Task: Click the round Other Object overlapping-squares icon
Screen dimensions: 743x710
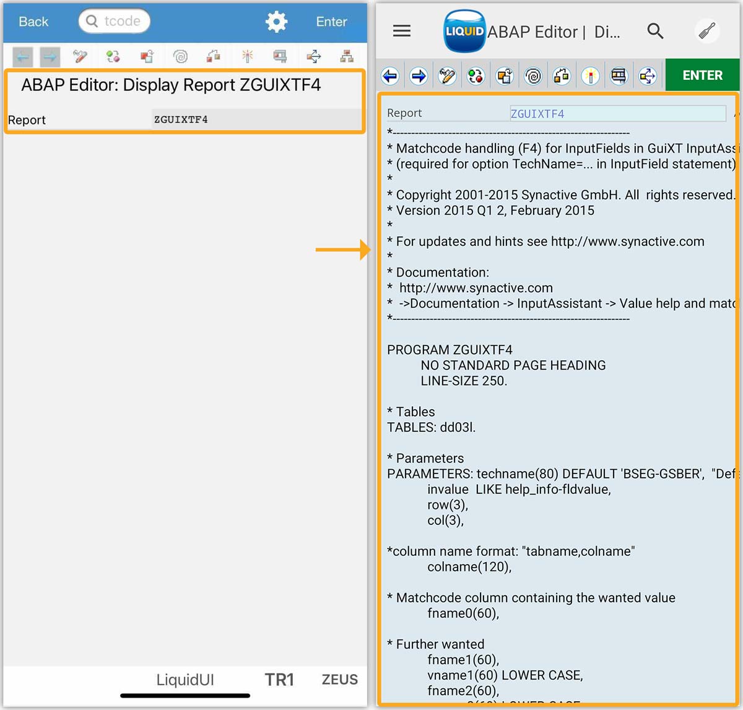Action: click(x=505, y=76)
